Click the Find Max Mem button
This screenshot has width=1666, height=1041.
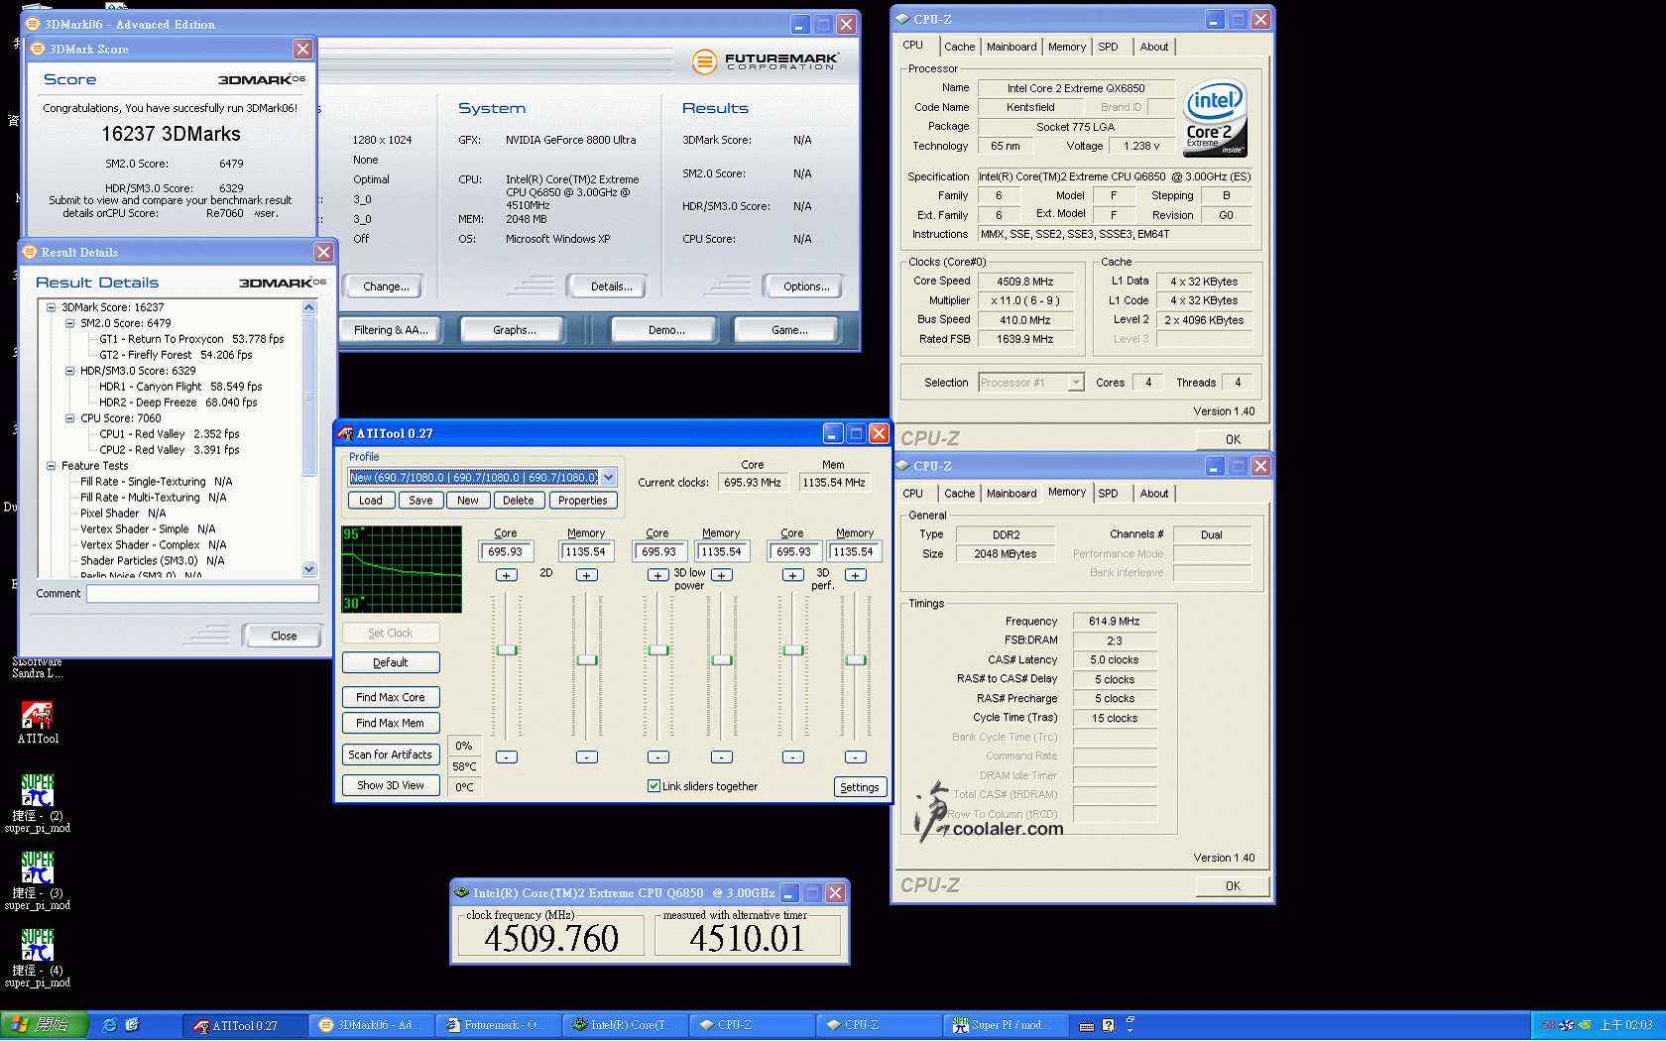pos(391,724)
